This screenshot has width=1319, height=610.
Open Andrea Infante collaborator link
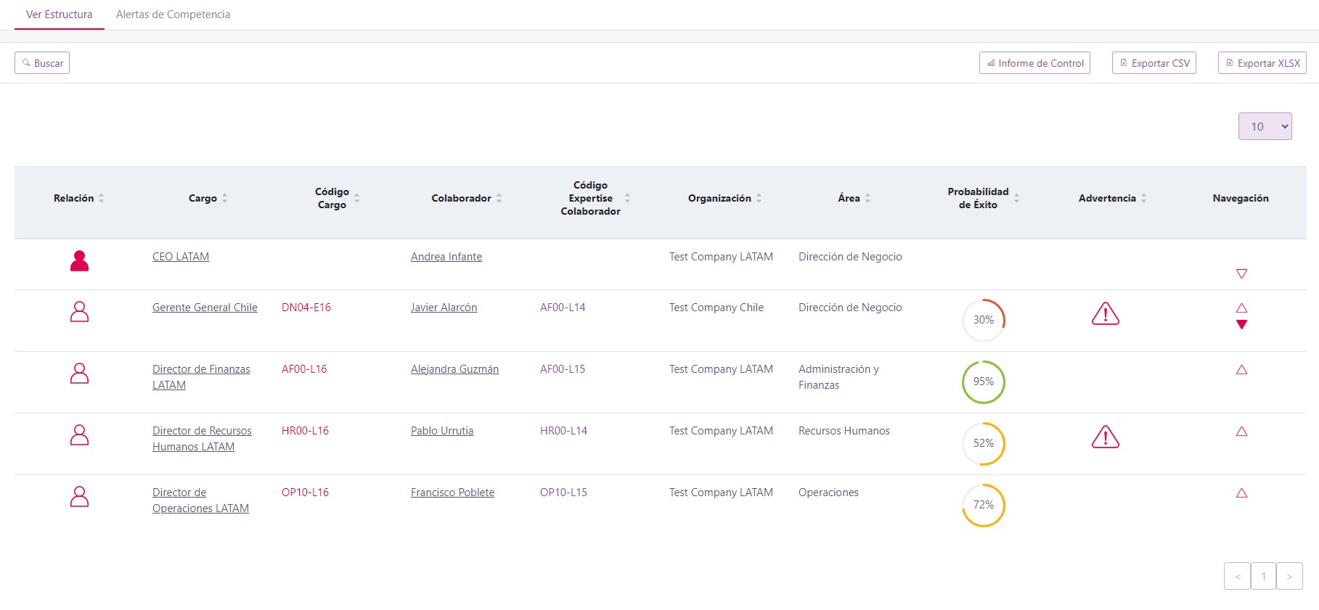[446, 257]
